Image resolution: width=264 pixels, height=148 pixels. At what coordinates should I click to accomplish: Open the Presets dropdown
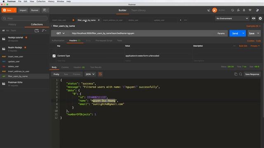tap(255, 46)
